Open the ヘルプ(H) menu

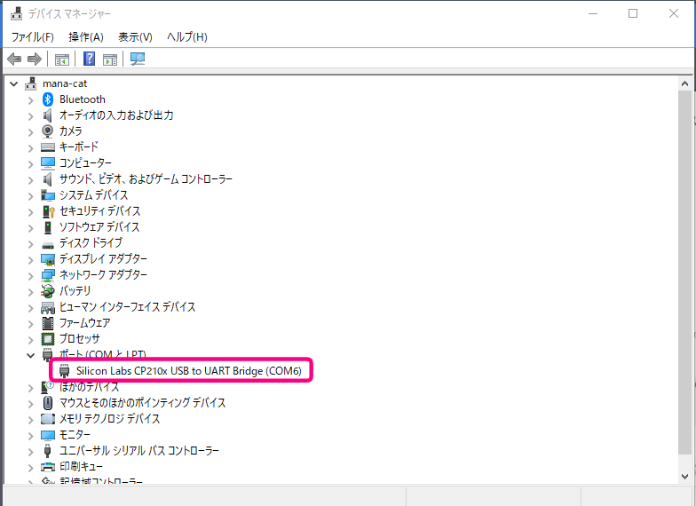pyautogui.click(x=186, y=37)
